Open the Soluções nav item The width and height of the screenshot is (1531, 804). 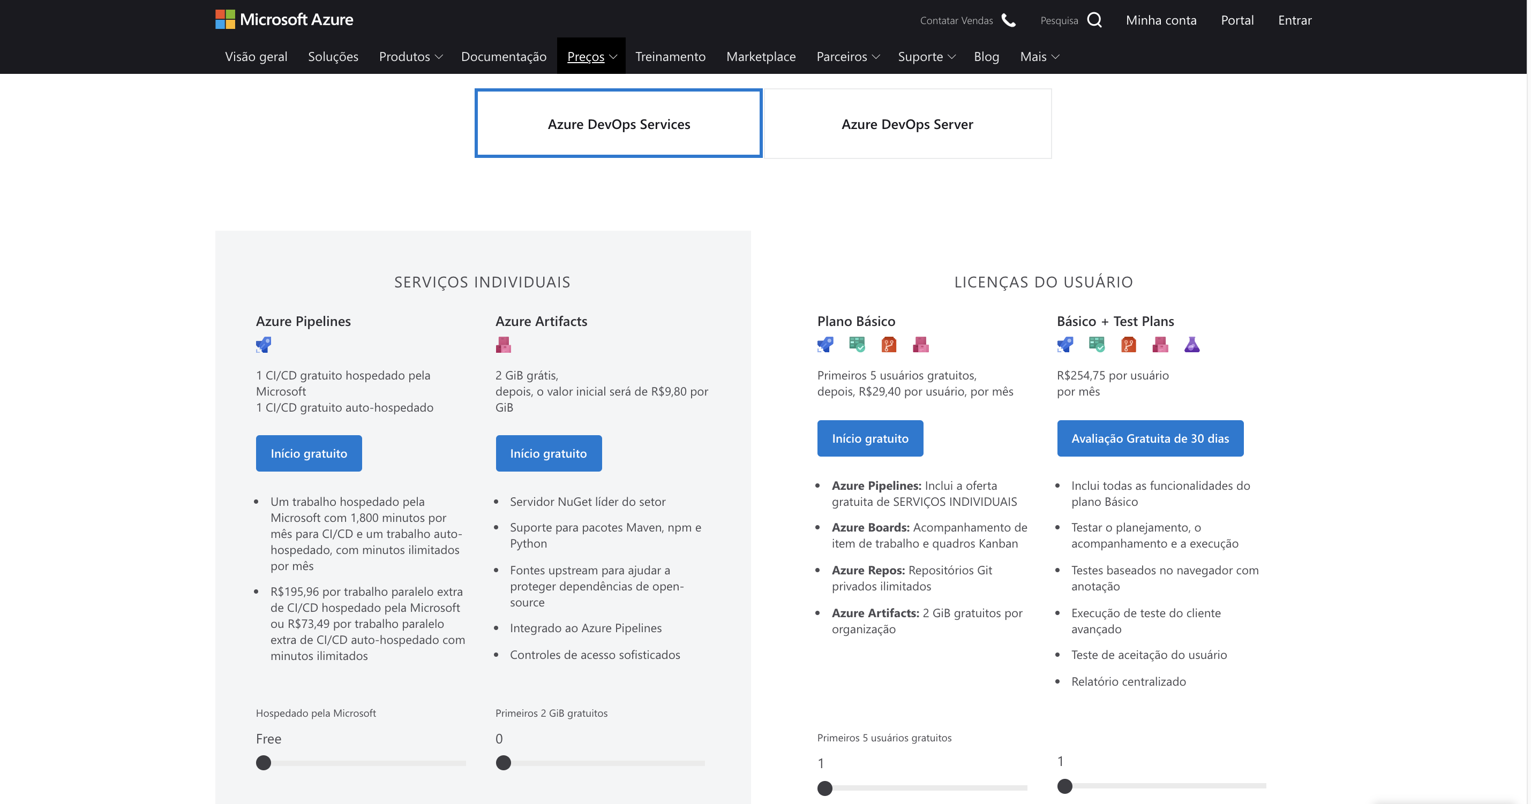[x=333, y=56]
